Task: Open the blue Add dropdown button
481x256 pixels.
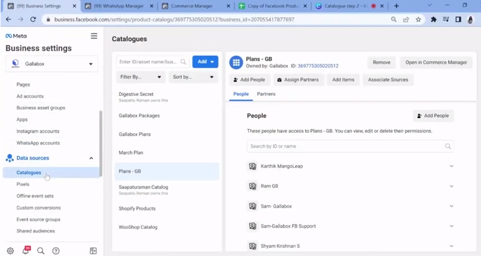Action: 205,62
